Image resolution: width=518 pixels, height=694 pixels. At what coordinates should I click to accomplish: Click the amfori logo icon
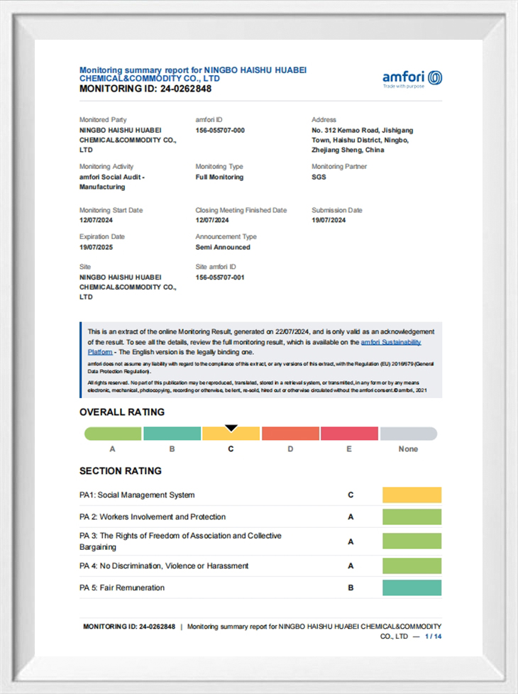tap(434, 77)
